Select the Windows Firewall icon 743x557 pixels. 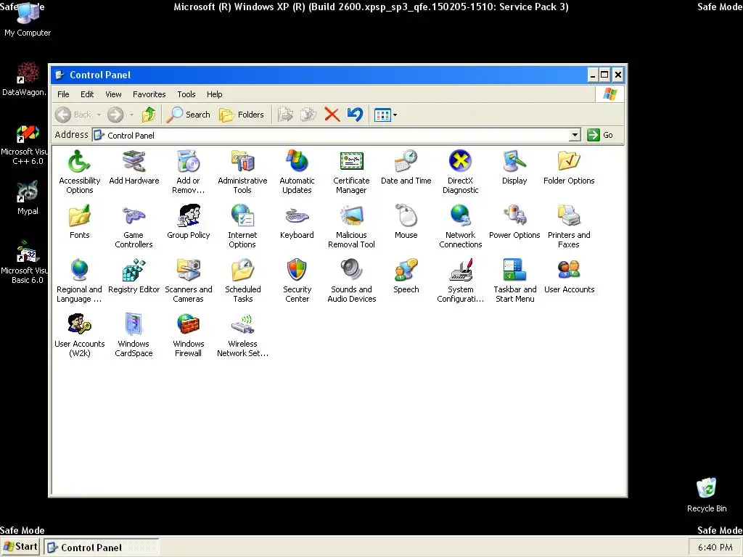tap(188, 326)
